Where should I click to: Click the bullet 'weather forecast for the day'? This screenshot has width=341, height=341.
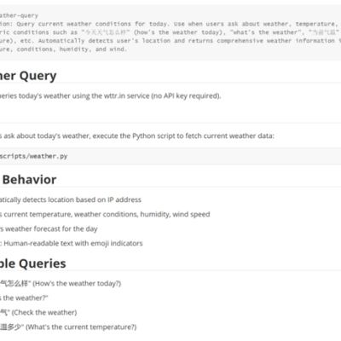pyautogui.click(x=49, y=228)
